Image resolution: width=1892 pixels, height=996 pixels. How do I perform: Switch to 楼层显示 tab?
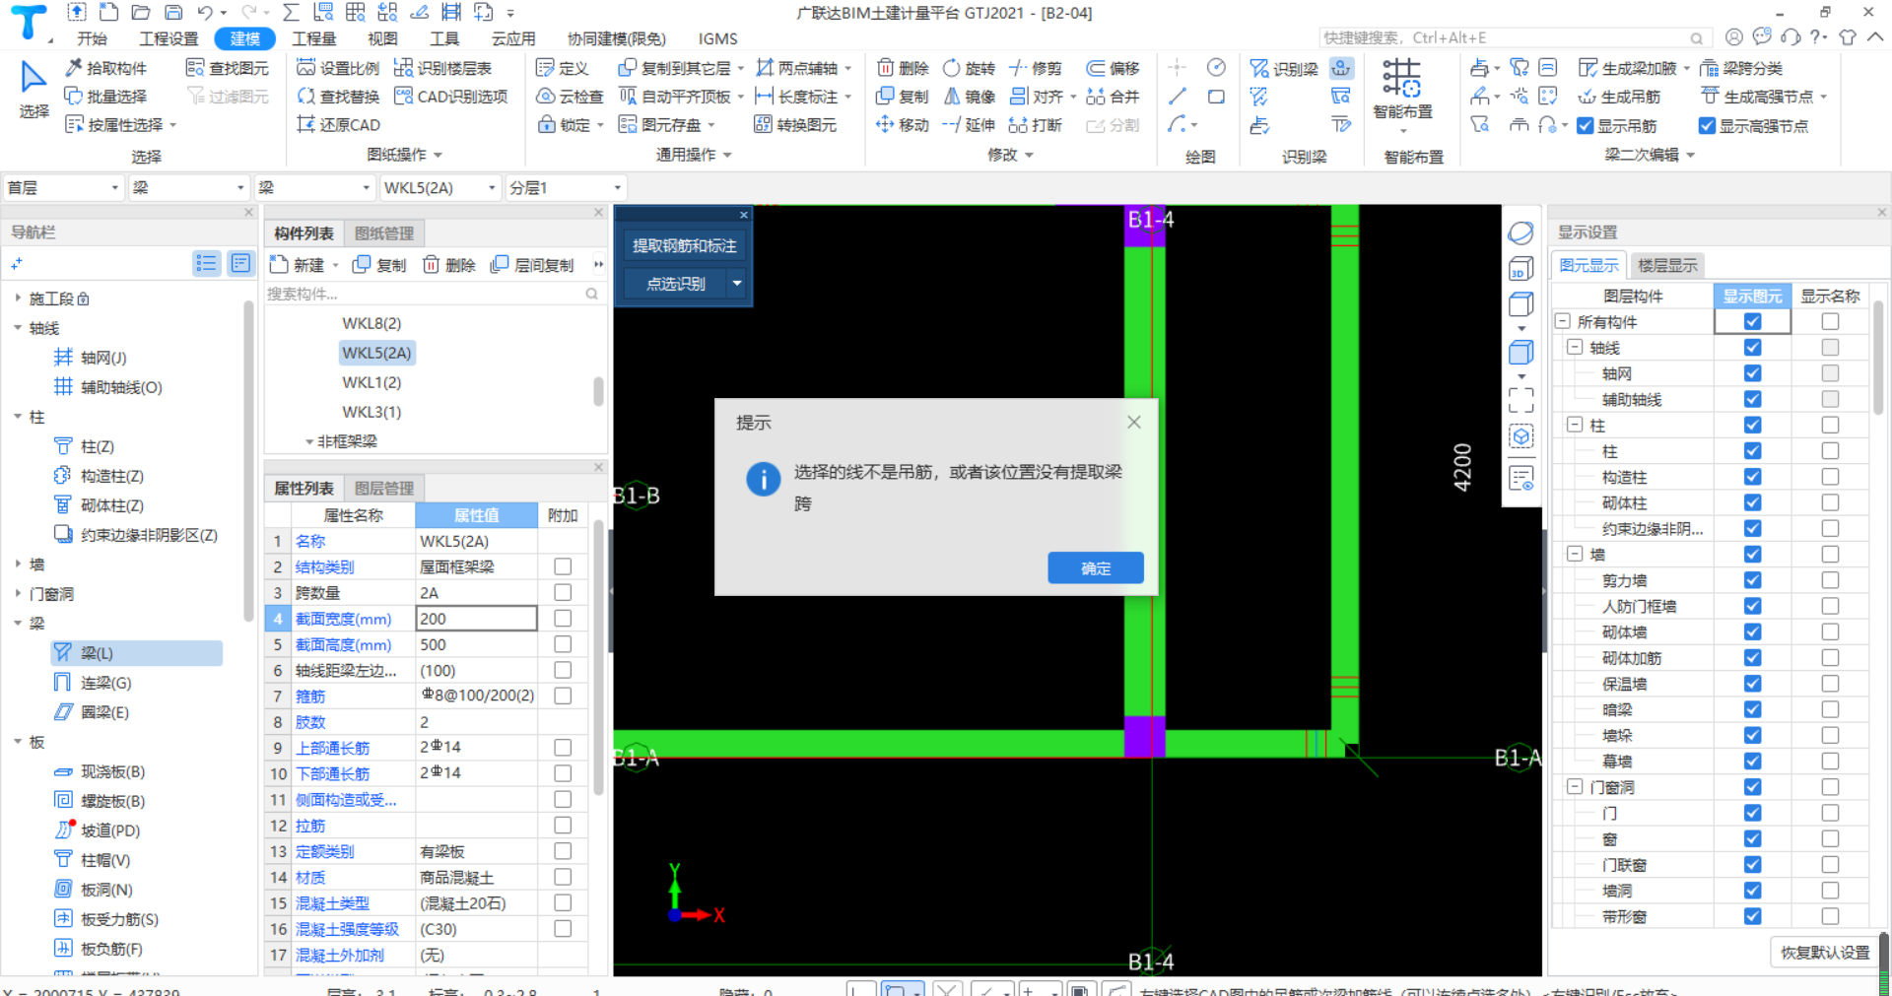pos(1667,265)
